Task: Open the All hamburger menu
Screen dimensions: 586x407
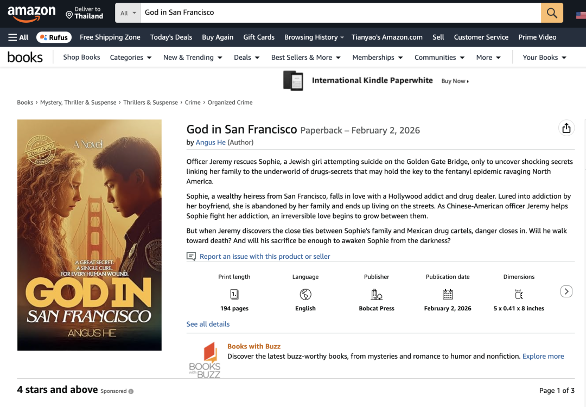Action: (x=18, y=37)
